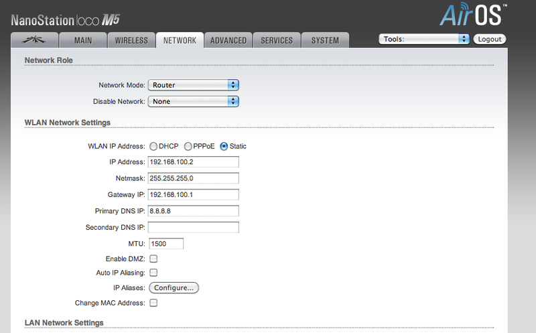Open the ADVANCED tab
Screen dimensions: 536x333
point(228,40)
